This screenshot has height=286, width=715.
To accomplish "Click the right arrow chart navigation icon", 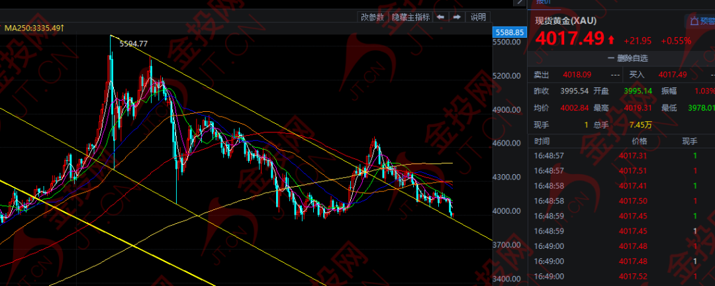I will click(457, 17).
